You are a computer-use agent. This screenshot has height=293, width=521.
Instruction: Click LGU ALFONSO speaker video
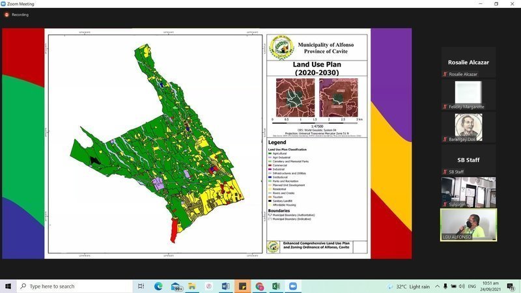[x=468, y=224]
